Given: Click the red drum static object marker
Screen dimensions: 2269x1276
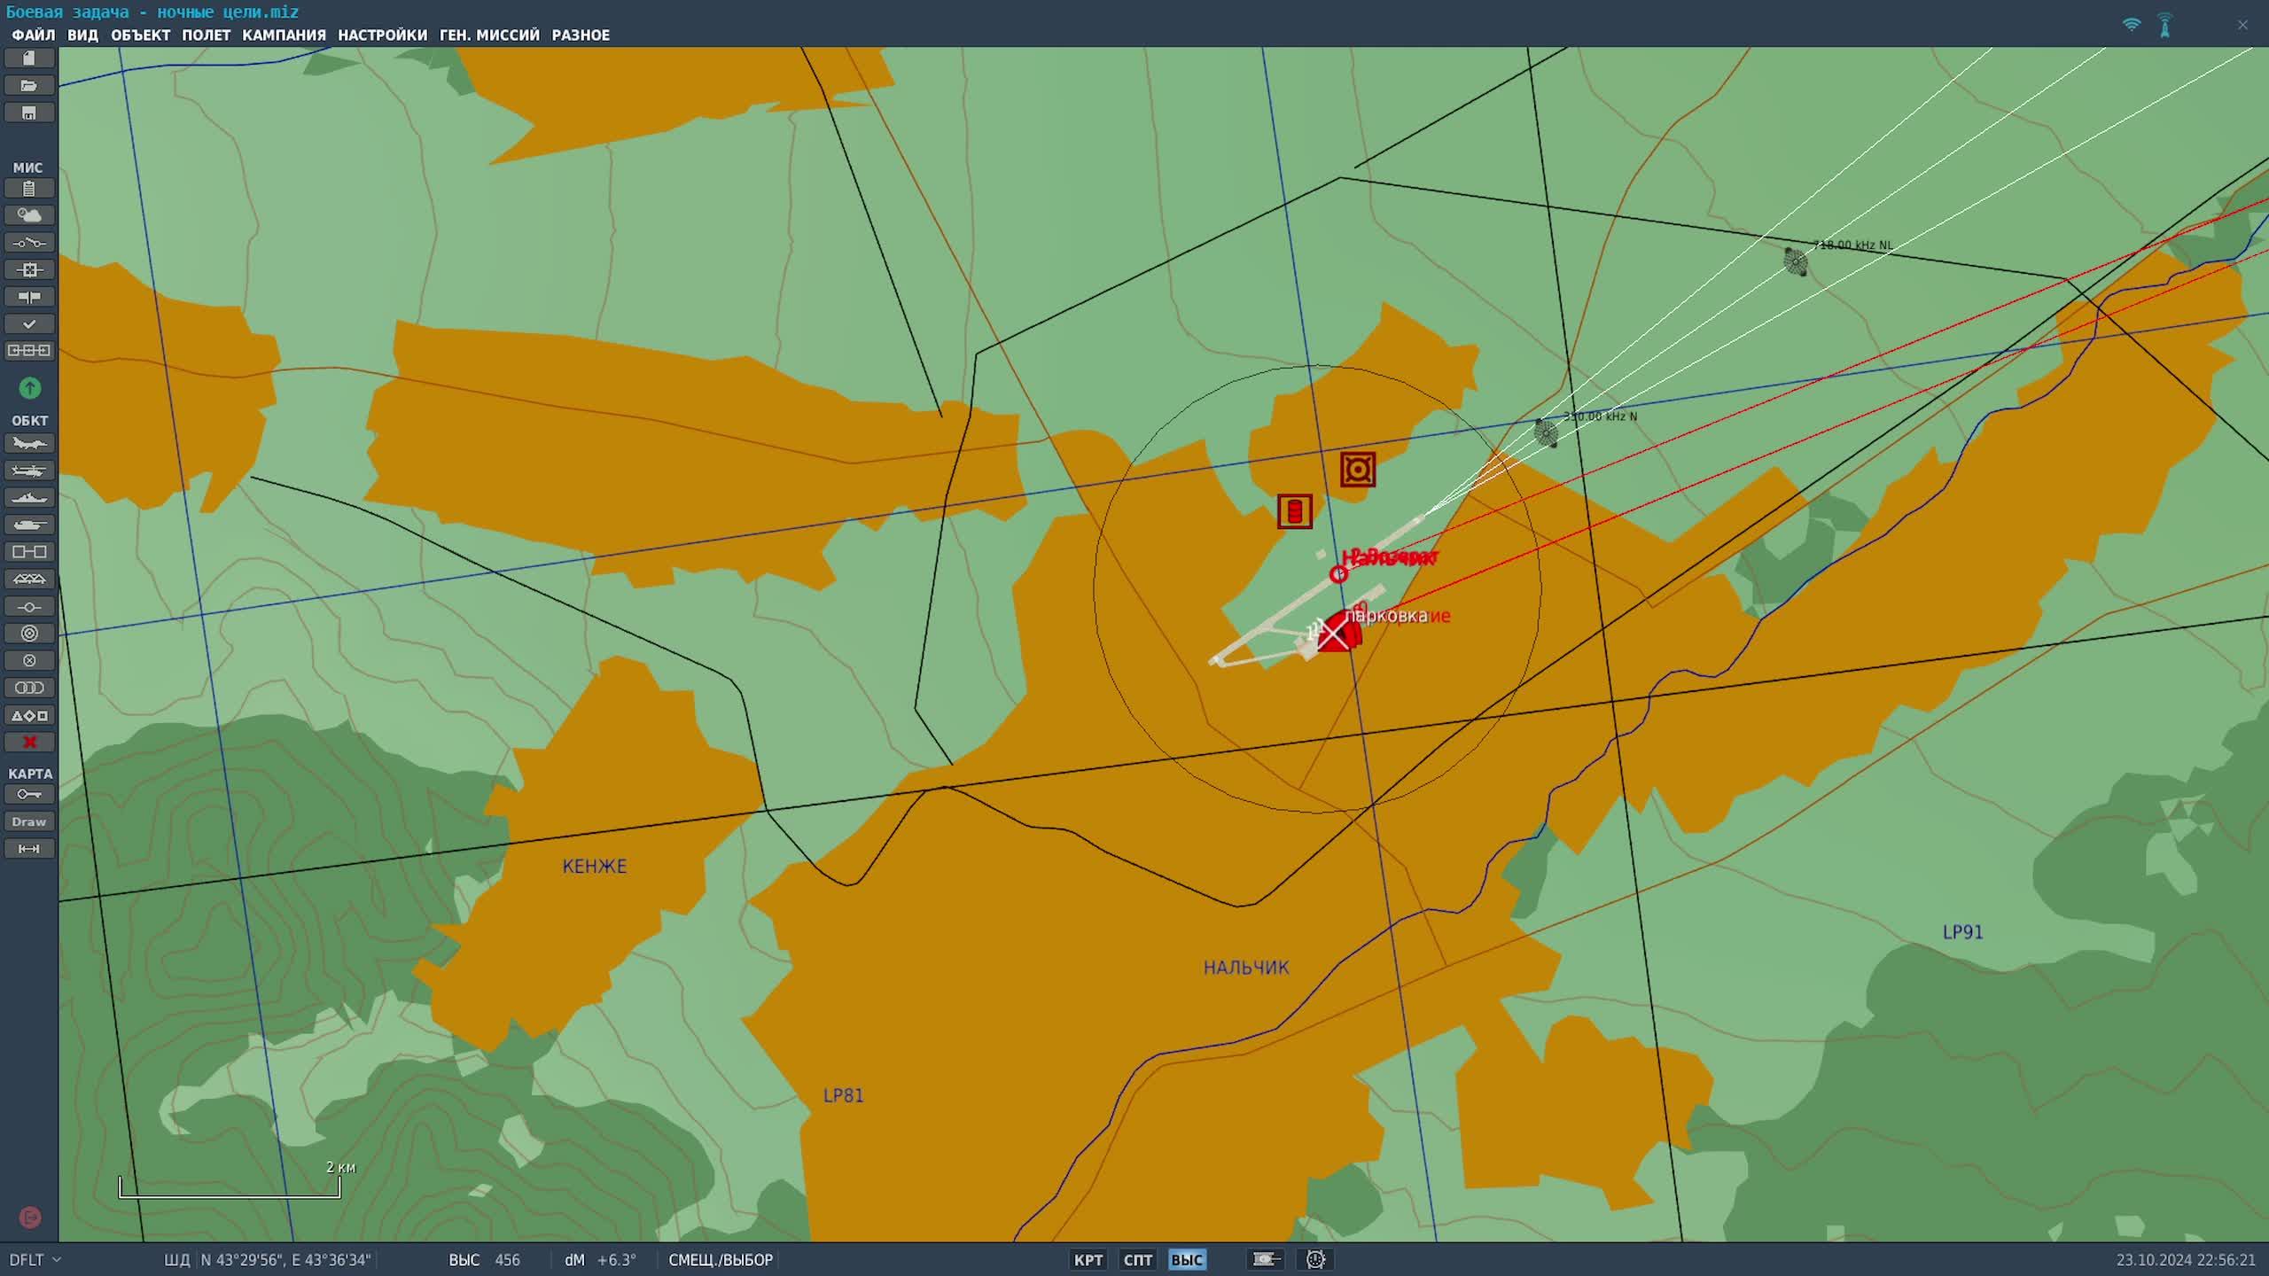Looking at the screenshot, I should click(1294, 511).
